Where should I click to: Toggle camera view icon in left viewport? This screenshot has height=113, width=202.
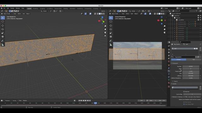click(x=105, y=33)
